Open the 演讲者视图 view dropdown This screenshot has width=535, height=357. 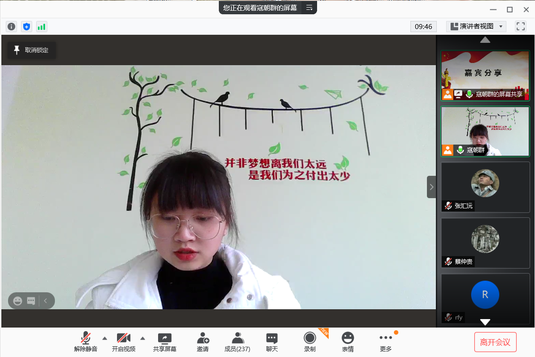pos(476,26)
